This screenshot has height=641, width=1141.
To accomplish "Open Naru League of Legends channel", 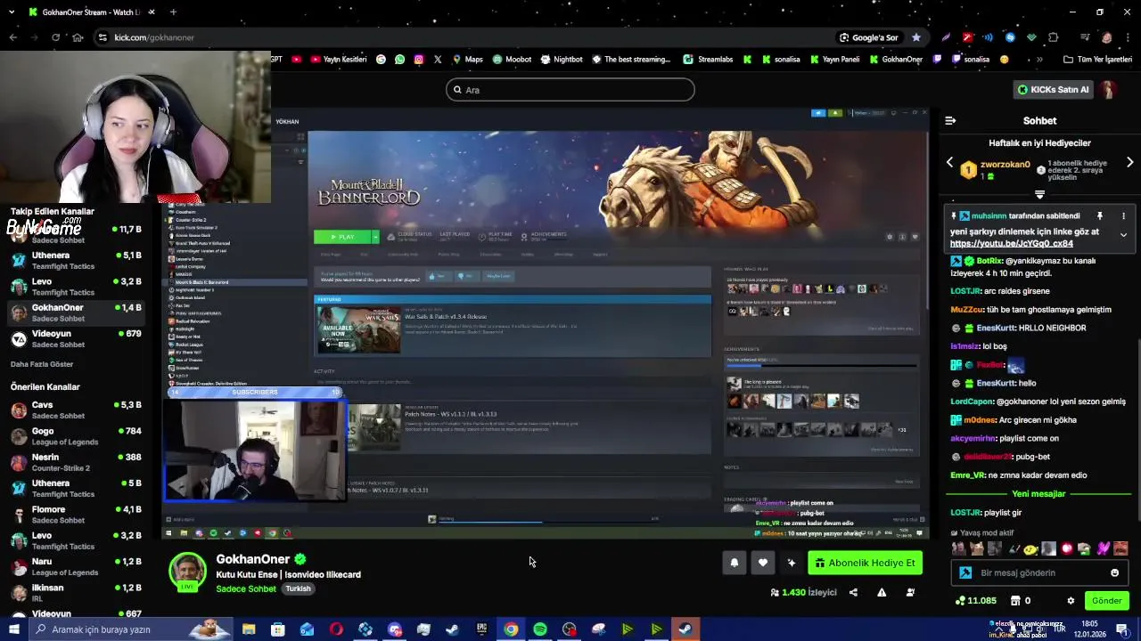I will click(76, 567).
